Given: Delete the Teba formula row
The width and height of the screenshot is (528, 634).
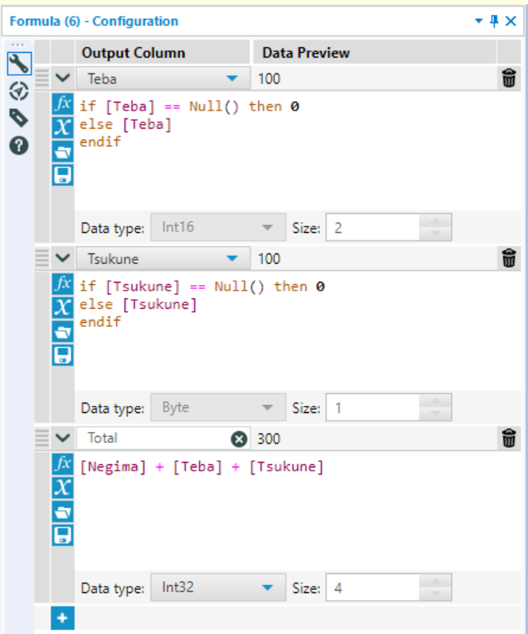Looking at the screenshot, I should point(509,78).
